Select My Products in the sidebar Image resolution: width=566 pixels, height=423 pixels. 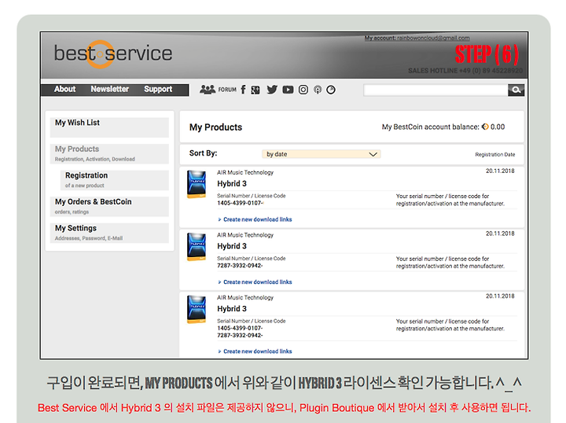click(x=109, y=154)
